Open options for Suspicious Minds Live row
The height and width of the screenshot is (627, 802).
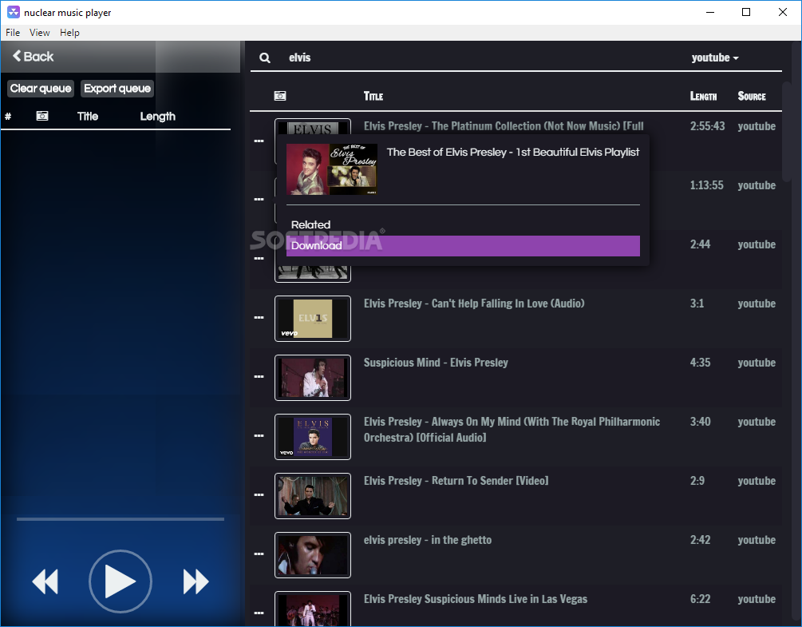[x=259, y=613]
